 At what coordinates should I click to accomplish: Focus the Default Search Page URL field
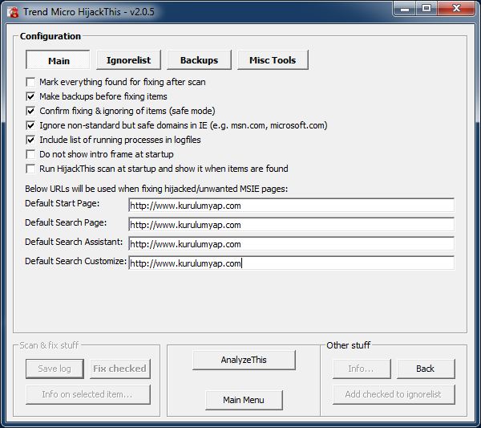pyautogui.click(x=291, y=225)
